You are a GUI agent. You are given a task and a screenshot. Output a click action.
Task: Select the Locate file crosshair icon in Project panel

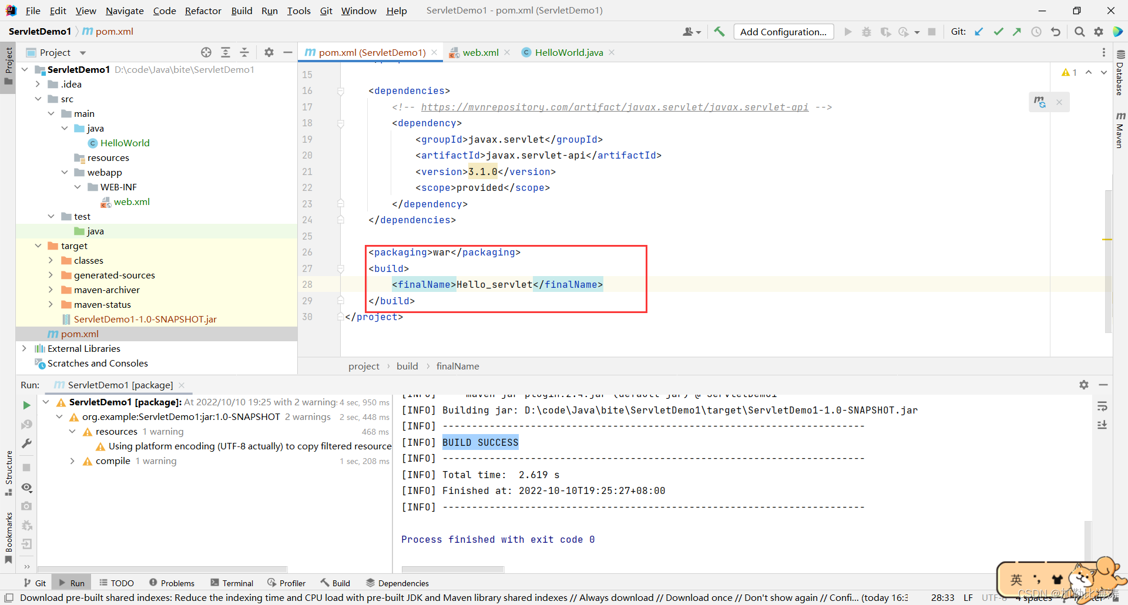point(206,52)
